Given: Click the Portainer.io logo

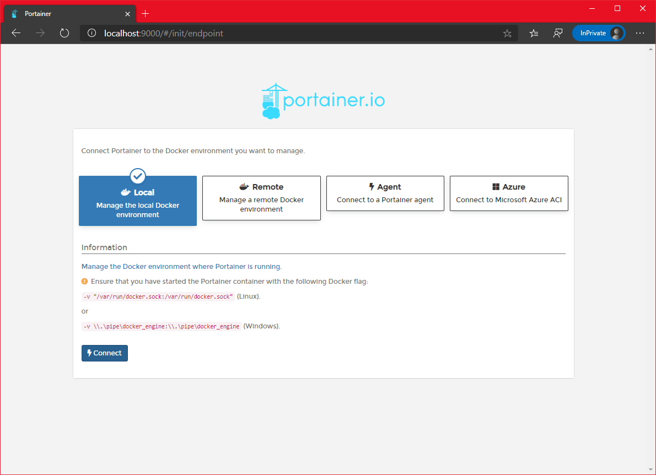Looking at the screenshot, I should click(x=323, y=101).
